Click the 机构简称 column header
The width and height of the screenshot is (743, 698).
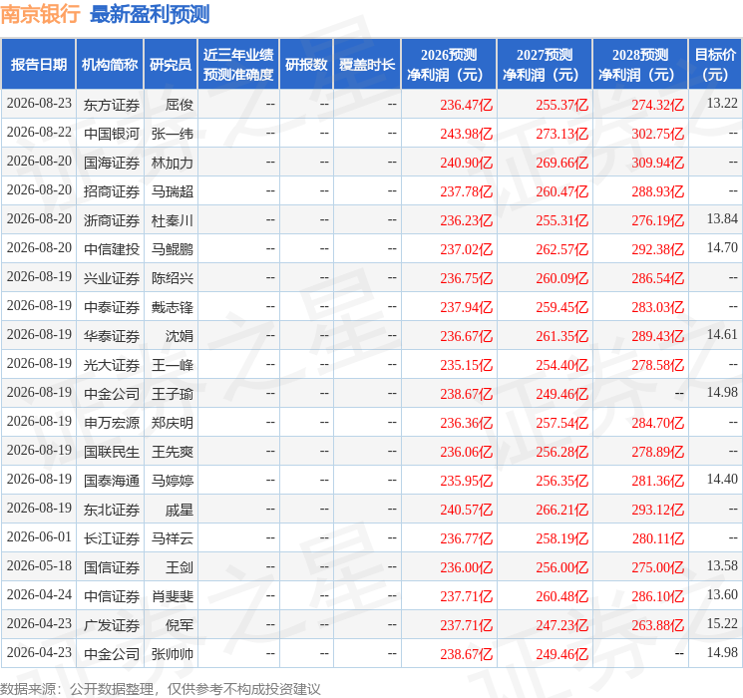click(110, 65)
